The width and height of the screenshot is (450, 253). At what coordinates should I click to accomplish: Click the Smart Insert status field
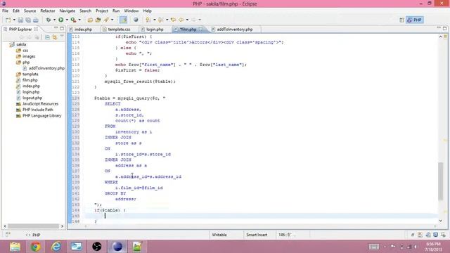point(257,235)
